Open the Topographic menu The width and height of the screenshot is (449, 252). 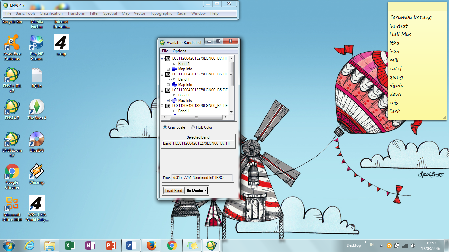161,13
